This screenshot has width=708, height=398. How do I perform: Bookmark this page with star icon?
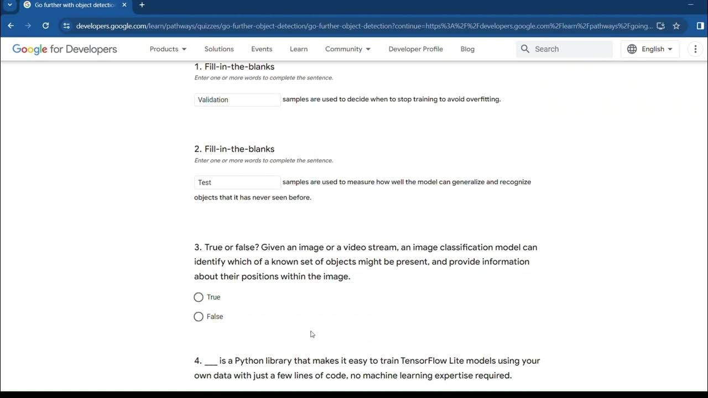676,26
